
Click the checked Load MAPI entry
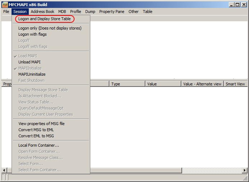tap(51, 56)
